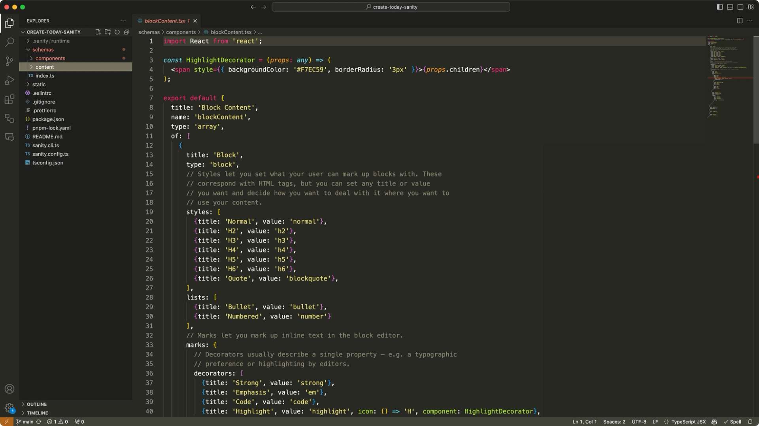Open the Search view in activity bar
The width and height of the screenshot is (759, 426).
coord(9,42)
